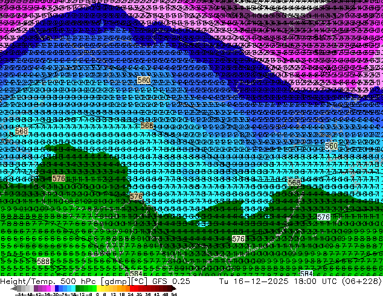Click the positive '42' color scale tick label

pyautogui.click(x=156, y=295)
